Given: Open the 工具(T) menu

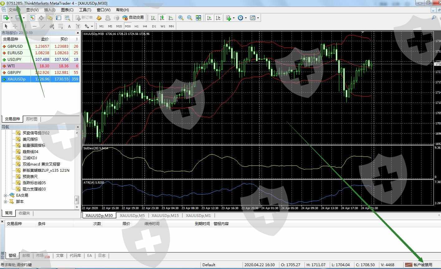Looking at the screenshot, I should (x=85, y=10).
